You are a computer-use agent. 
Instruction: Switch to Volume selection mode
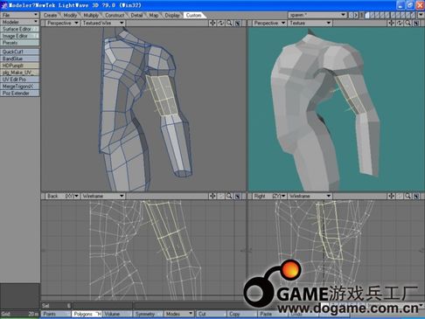pyautogui.click(x=117, y=314)
